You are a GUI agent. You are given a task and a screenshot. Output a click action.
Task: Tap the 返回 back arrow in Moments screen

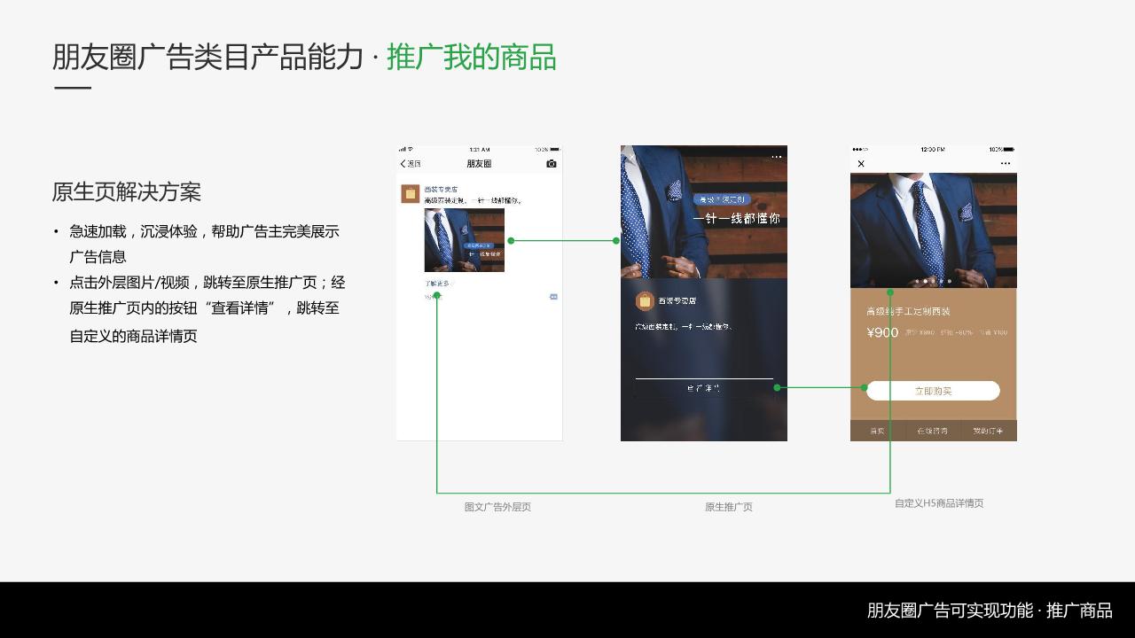(x=410, y=164)
